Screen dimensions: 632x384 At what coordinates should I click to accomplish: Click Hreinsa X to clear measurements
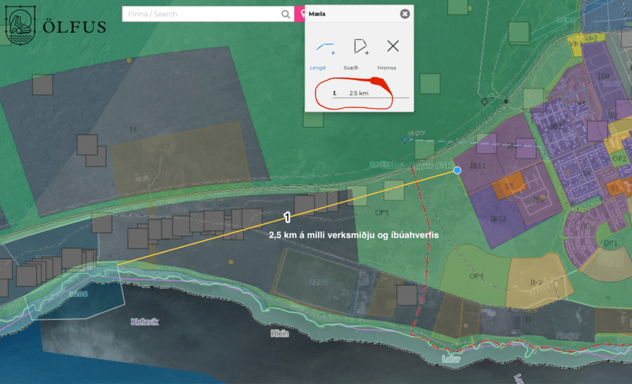[x=393, y=46]
